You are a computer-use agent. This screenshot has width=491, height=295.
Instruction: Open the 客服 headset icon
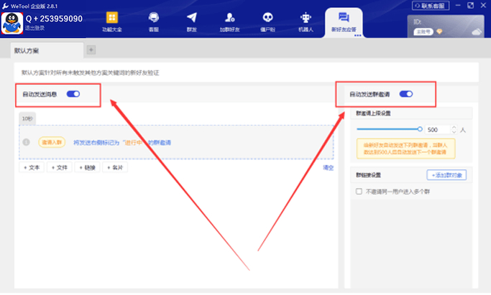[153, 17]
